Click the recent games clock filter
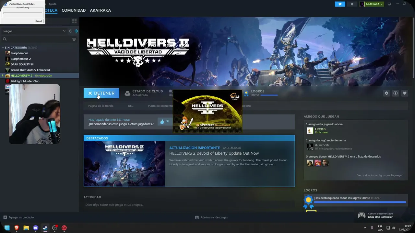 71,31
